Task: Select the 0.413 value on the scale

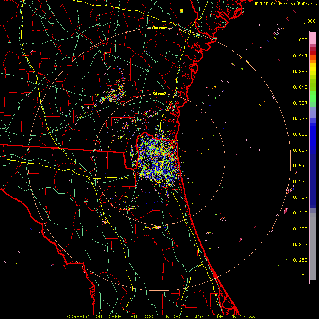Action: [300, 213]
